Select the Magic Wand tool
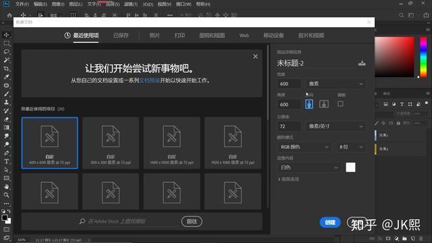 (6, 60)
